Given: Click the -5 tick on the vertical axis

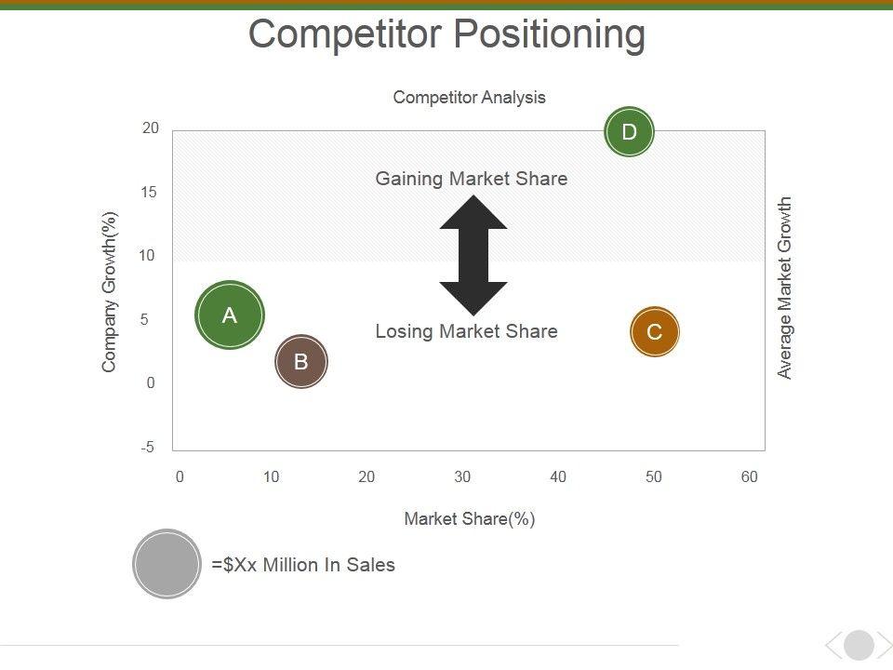Looking at the screenshot, I should pyautogui.click(x=148, y=448).
